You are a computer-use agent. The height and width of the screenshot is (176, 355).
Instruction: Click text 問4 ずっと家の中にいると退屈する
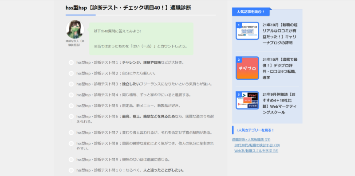click(134, 95)
